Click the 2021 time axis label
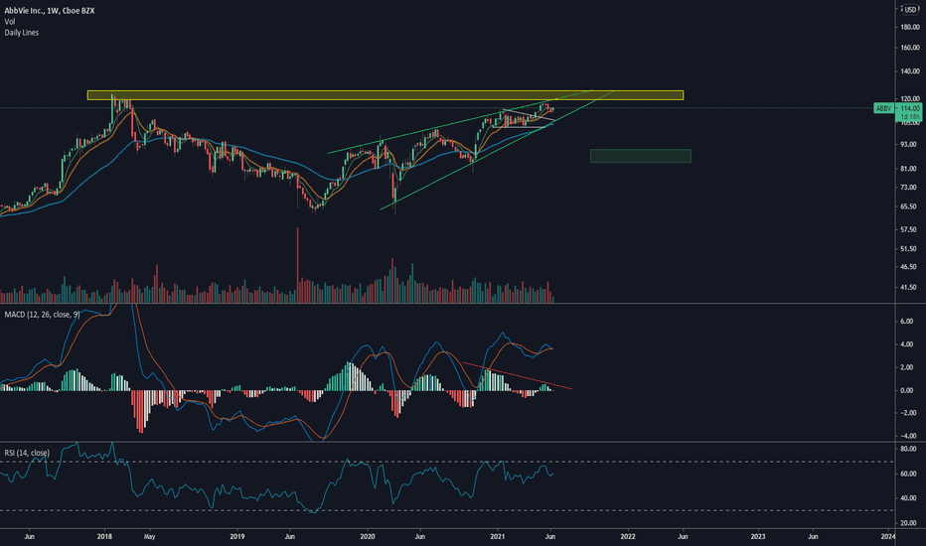926x546 pixels. click(498, 537)
